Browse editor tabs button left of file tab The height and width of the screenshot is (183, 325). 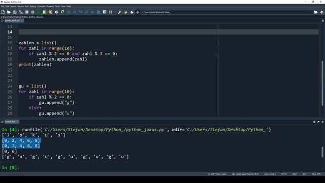click(x=2, y=21)
